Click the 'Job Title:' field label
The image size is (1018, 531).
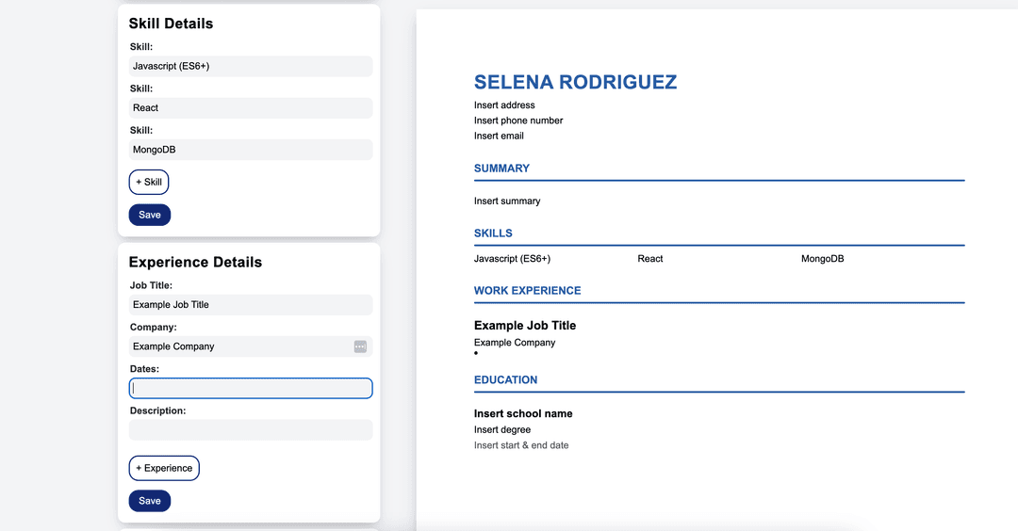(x=151, y=285)
